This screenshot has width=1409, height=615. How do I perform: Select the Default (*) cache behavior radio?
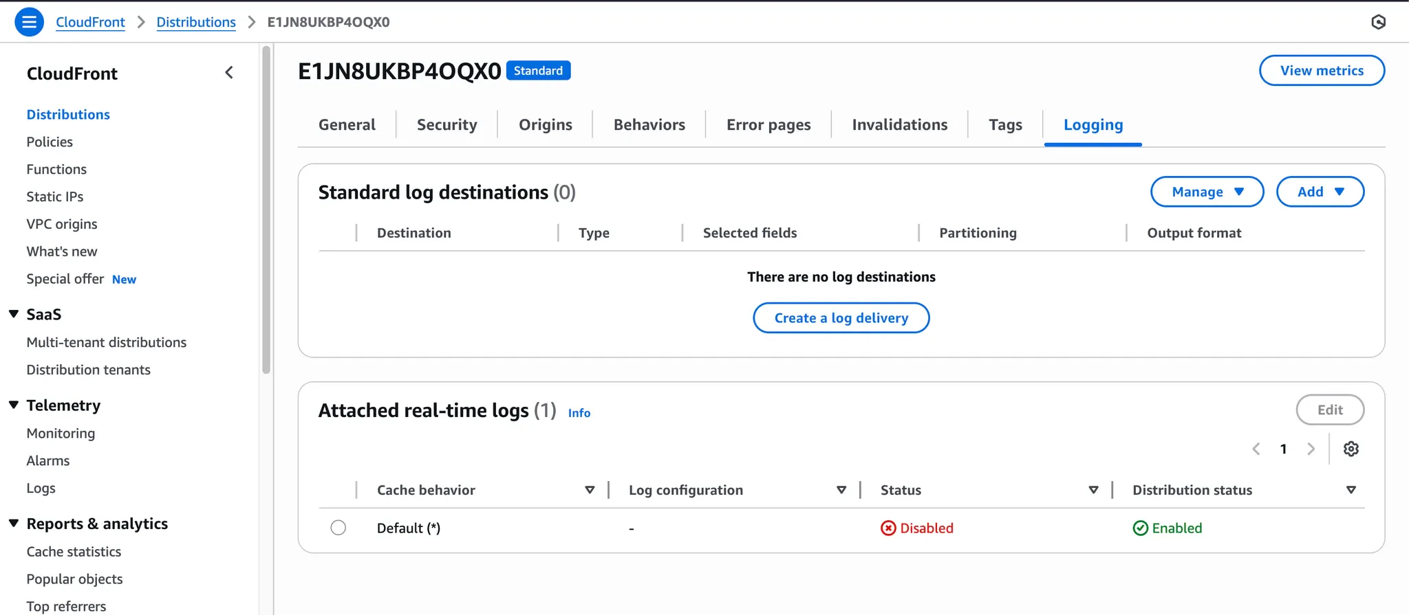click(338, 528)
